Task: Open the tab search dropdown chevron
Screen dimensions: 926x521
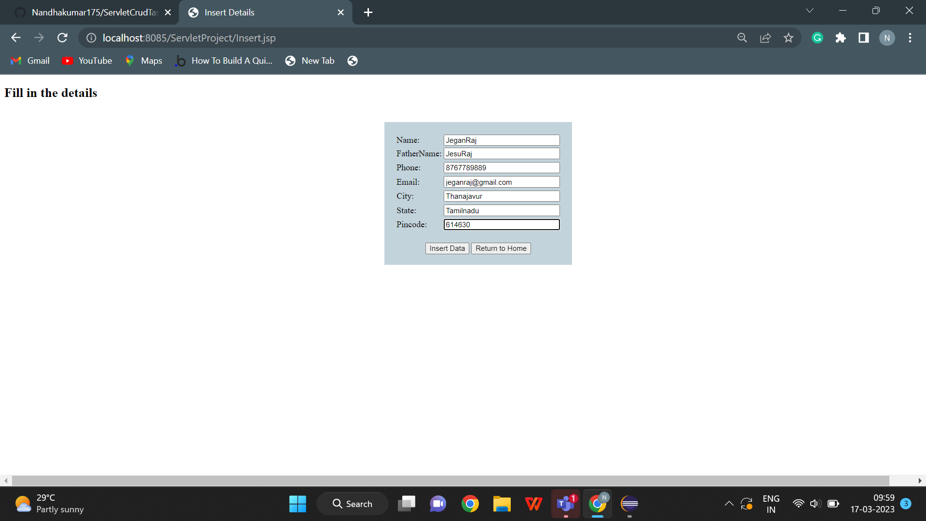Action: [x=810, y=10]
